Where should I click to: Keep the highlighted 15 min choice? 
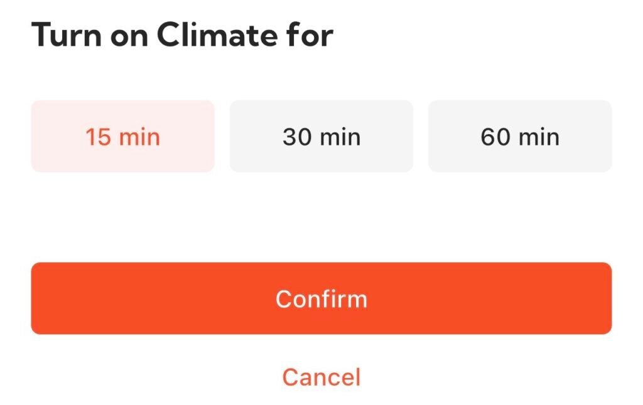click(122, 136)
